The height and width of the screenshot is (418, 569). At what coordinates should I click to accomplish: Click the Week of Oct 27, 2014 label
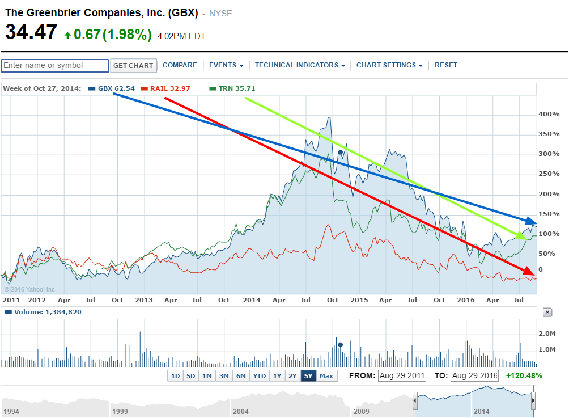[x=42, y=88]
